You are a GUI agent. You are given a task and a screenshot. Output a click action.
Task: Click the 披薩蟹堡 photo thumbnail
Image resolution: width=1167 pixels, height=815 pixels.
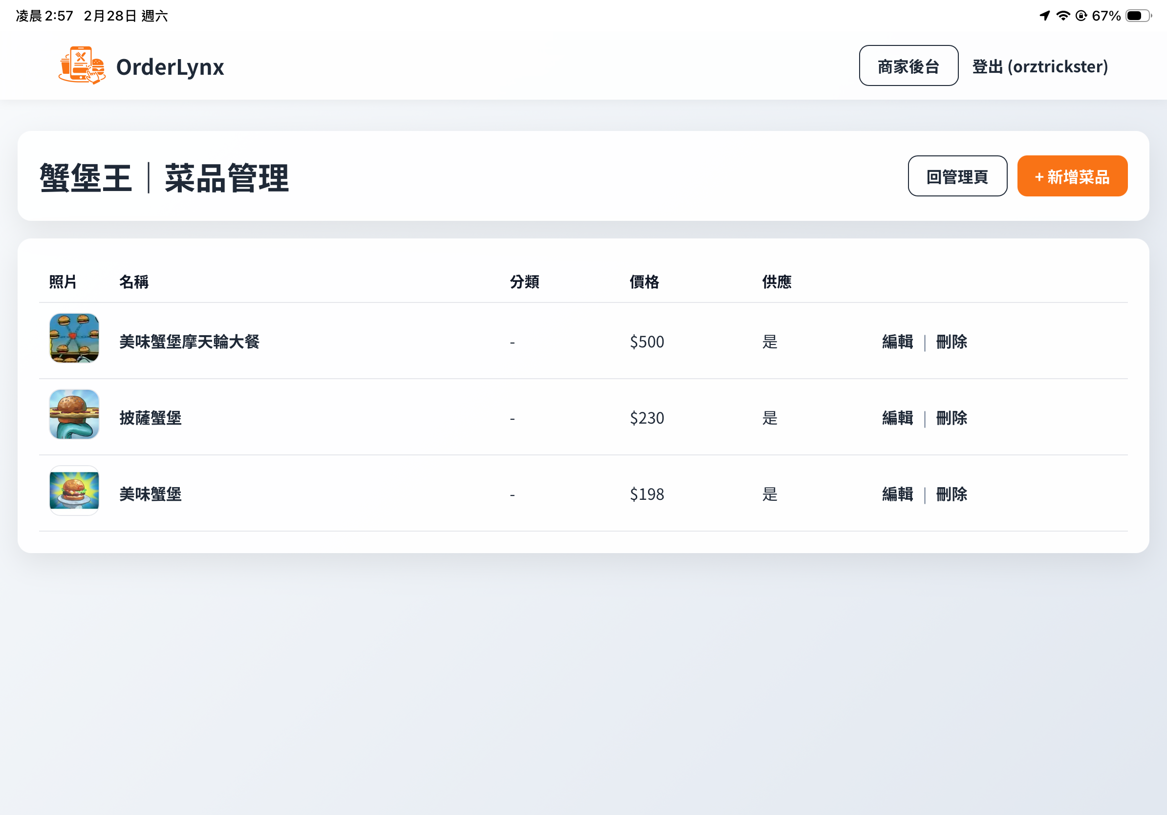pyautogui.click(x=74, y=415)
